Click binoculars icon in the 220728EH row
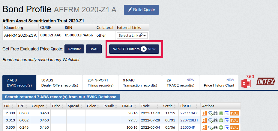 pos(216,120)
